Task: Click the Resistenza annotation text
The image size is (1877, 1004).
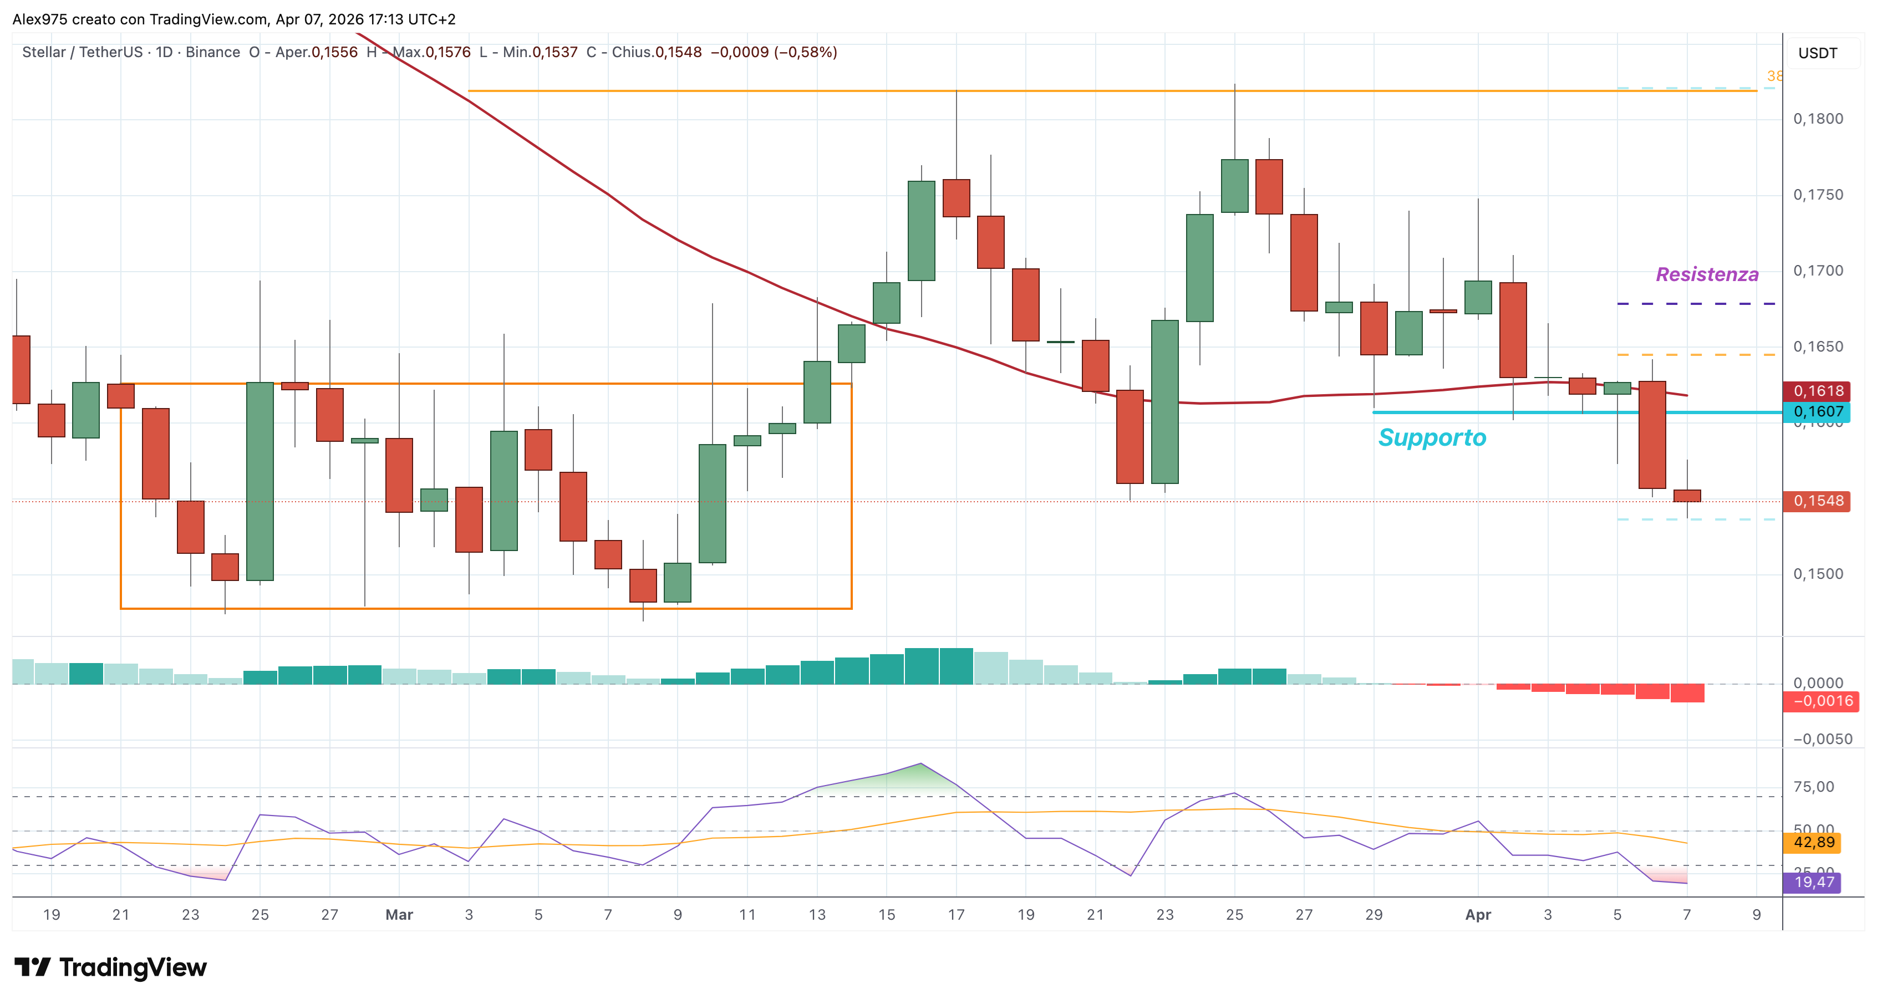Action: pyautogui.click(x=1707, y=274)
